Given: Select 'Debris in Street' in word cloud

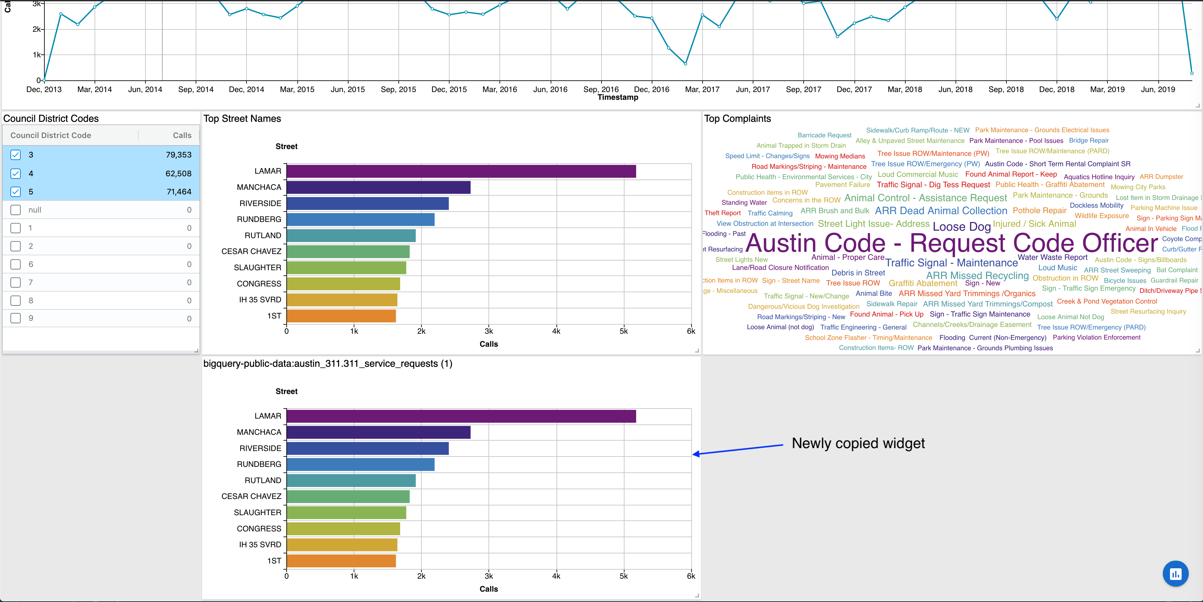Looking at the screenshot, I should click(858, 273).
